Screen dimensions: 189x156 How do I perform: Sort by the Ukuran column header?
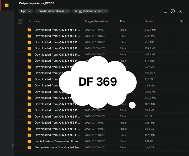click(149, 21)
